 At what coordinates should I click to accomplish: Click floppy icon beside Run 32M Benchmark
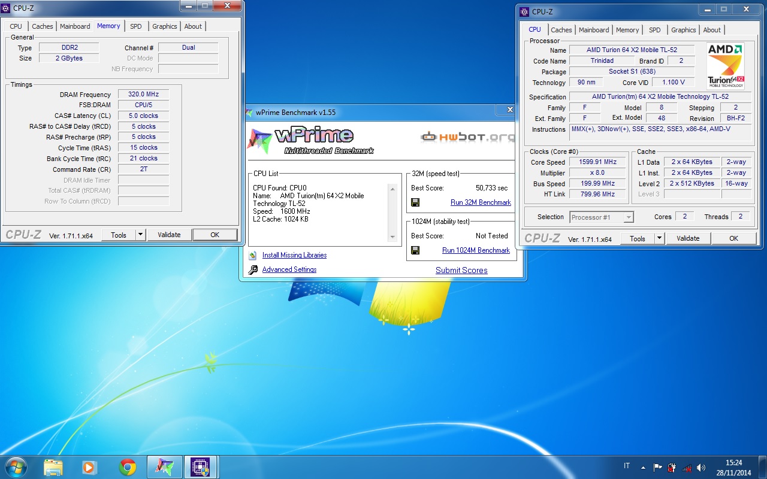(415, 202)
